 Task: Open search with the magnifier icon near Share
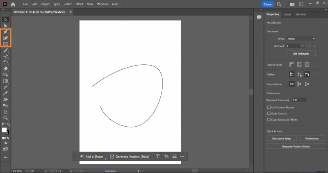278,4
